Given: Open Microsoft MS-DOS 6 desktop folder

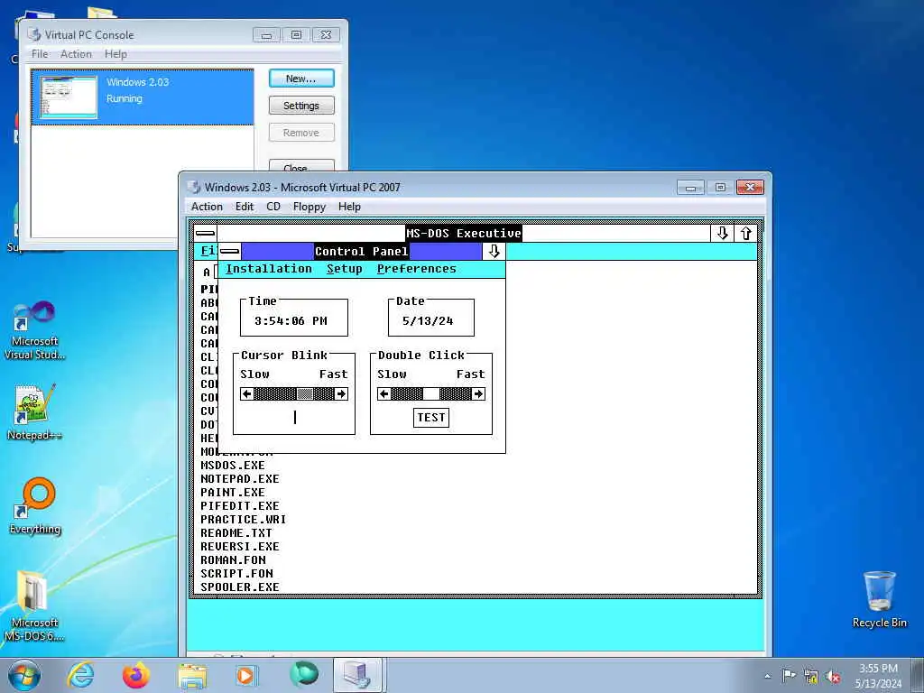Looking at the screenshot, I should [33, 605].
